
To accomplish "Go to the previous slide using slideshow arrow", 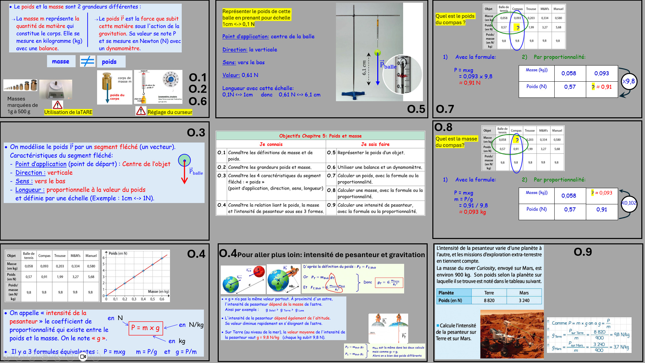I will 7,357.
